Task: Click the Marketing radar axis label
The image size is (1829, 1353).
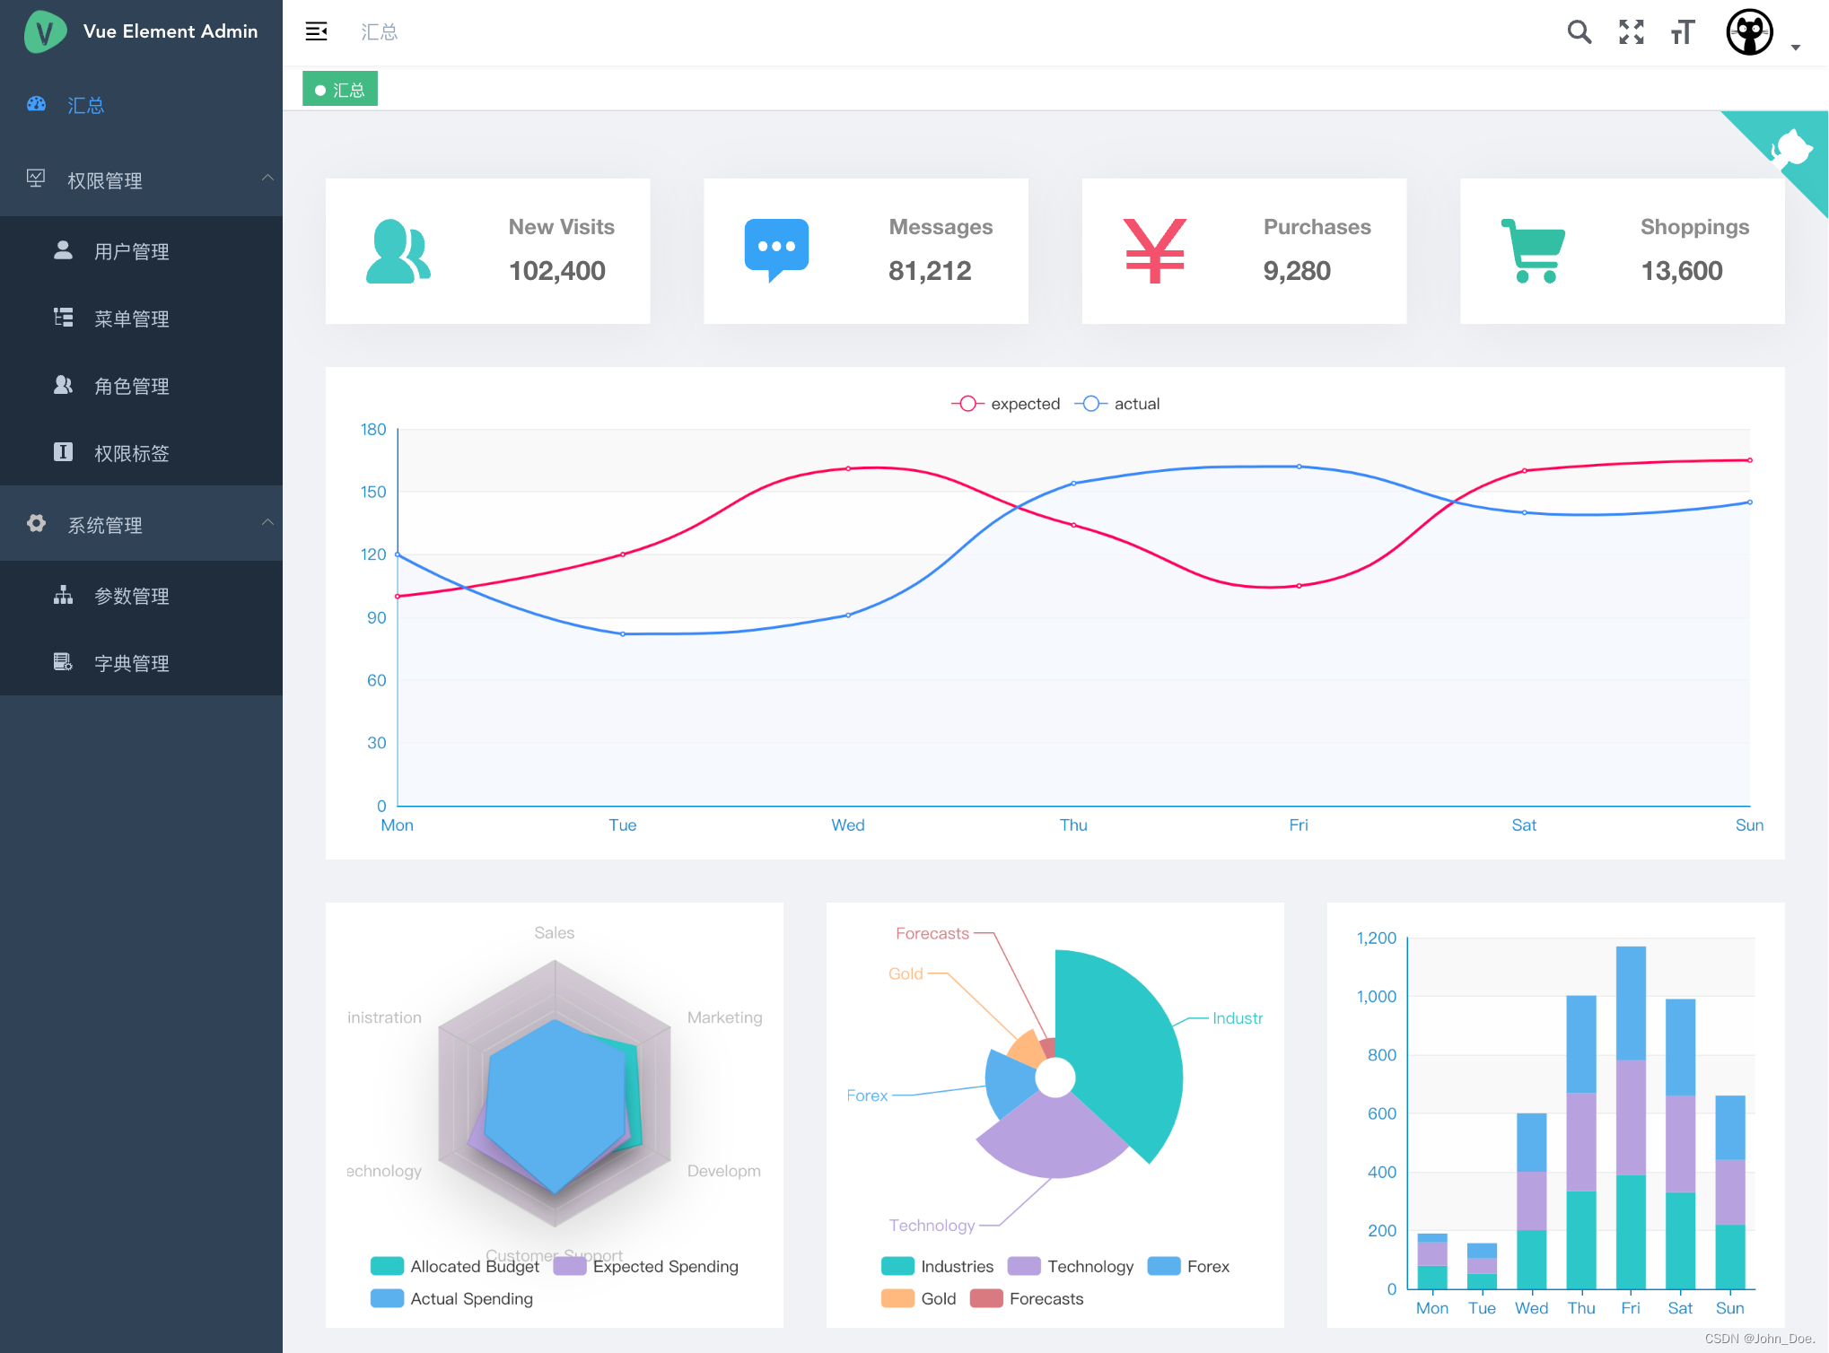Action: [x=725, y=1017]
